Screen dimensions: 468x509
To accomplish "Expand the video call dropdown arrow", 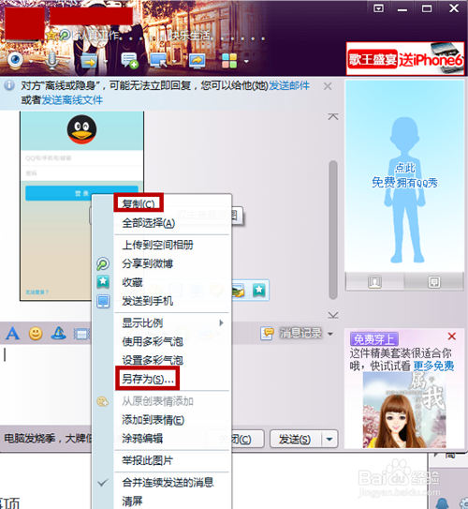I will [31, 61].
